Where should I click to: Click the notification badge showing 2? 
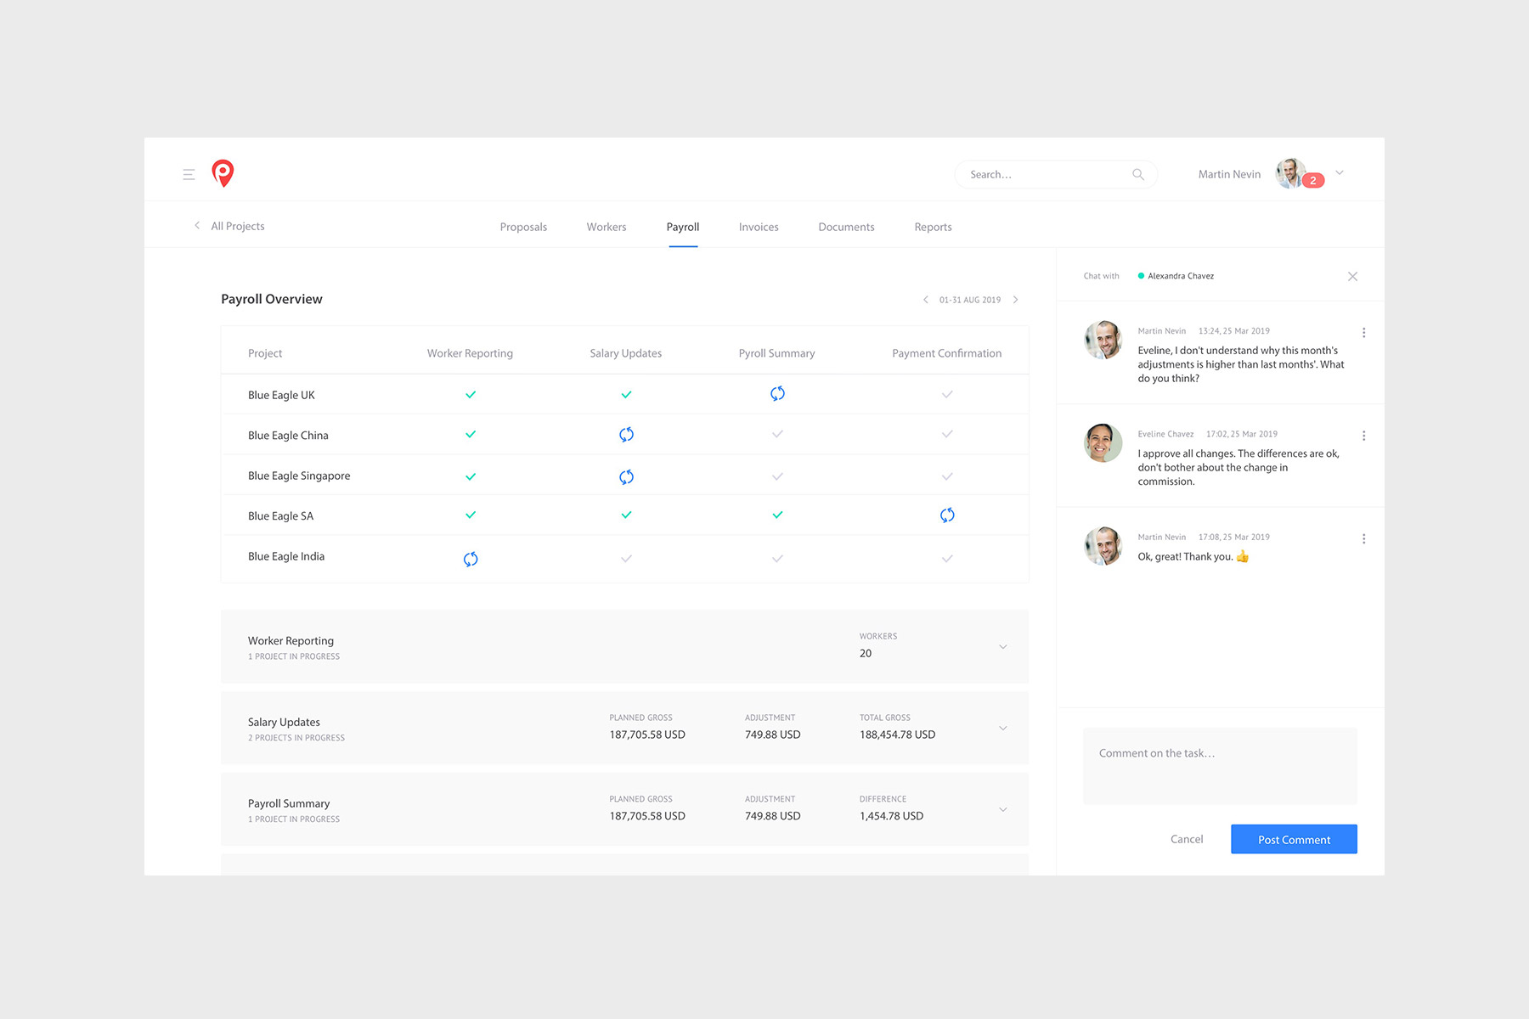click(1313, 180)
